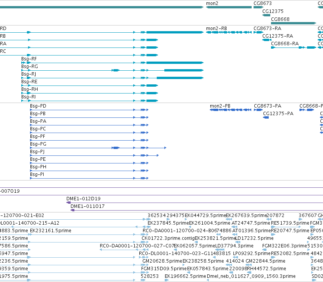Open the EK232161.5prime EST label
Image resolution: width=323 pixels, height=282 pixels.
click(x=51, y=231)
